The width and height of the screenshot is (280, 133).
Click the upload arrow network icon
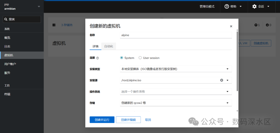click(256, 25)
